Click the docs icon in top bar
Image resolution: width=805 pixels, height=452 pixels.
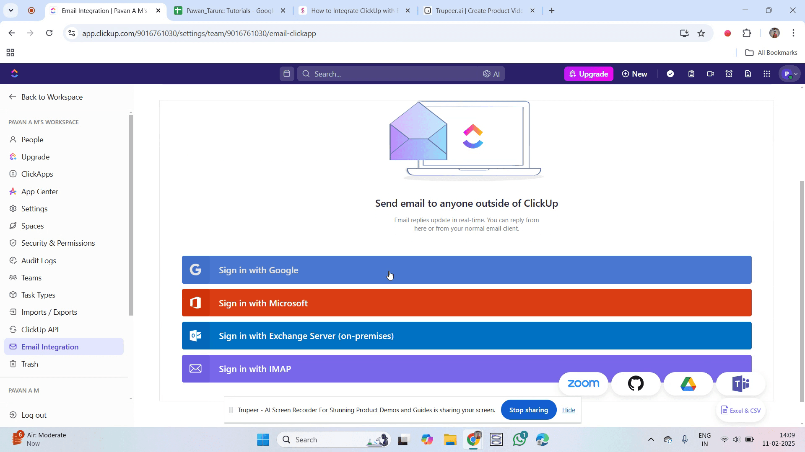point(748,74)
